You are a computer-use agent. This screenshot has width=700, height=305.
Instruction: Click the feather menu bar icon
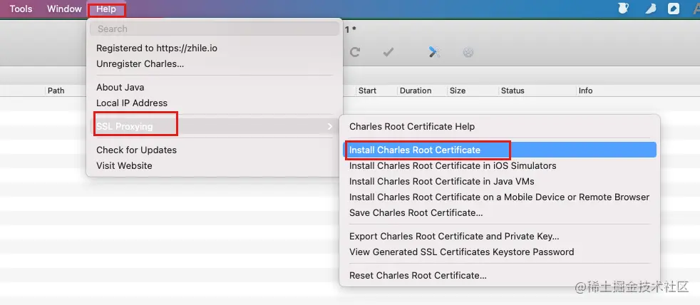click(651, 9)
